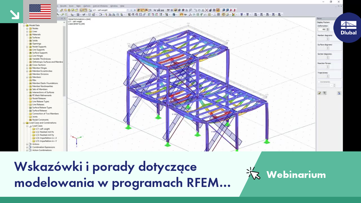The height and width of the screenshot is (203, 361).
Task: Expand the Nodes tree node
Action: coord(27,28)
